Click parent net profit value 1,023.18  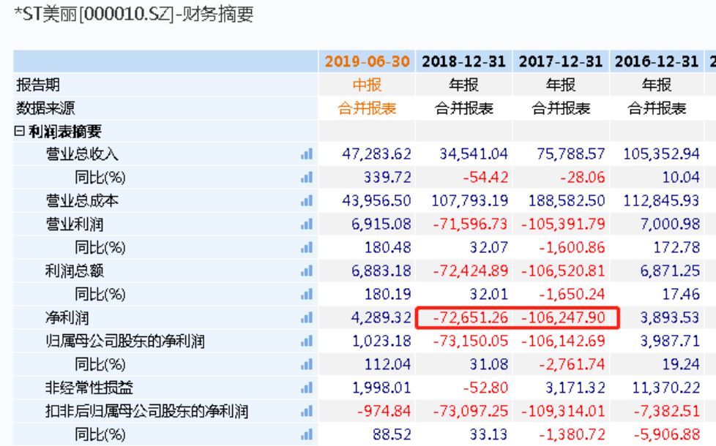pyautogui.click(x=381, y=341)
